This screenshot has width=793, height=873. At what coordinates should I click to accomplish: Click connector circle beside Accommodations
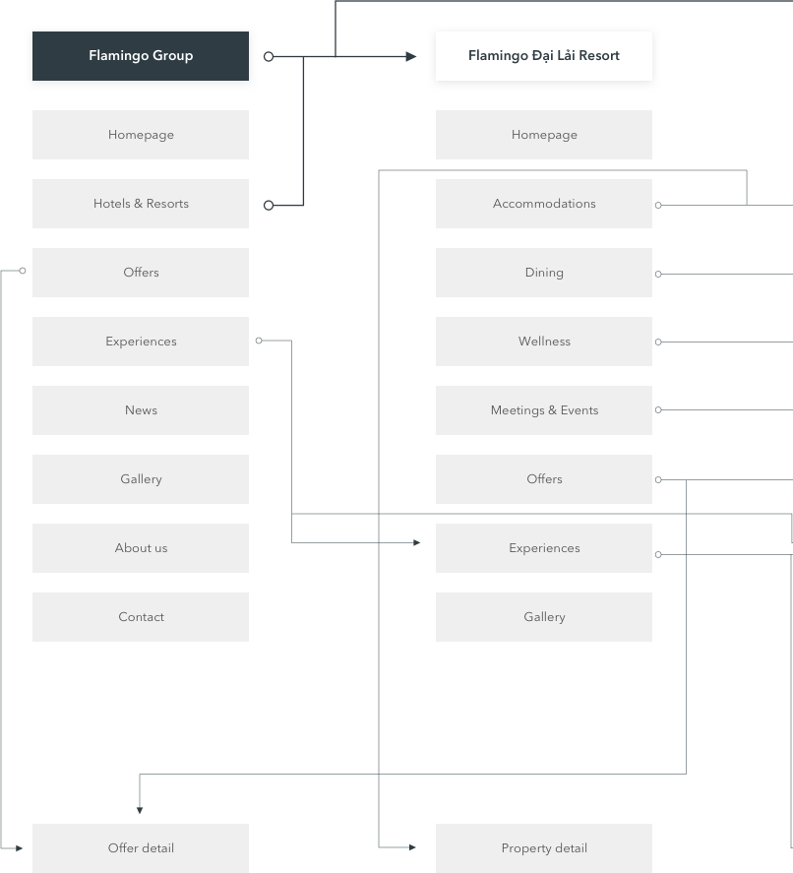658,206
